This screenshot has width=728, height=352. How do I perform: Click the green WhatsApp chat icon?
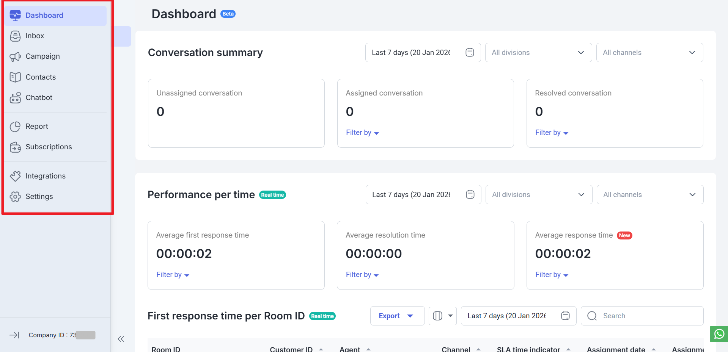(719, 334)
